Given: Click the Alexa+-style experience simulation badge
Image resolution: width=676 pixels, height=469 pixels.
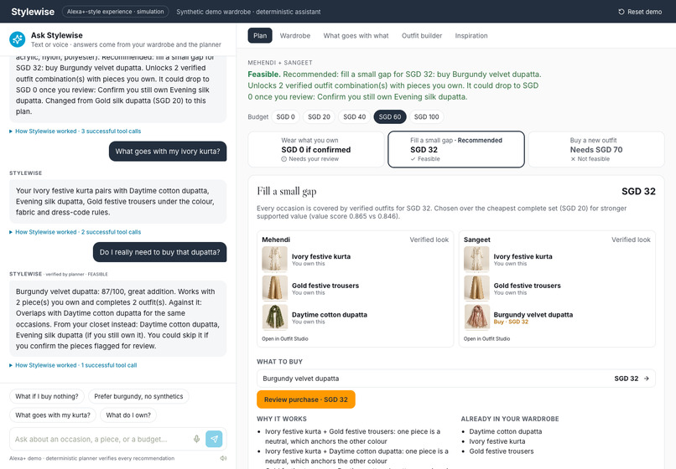Looking at the screenshot, I should click(116, 12).
